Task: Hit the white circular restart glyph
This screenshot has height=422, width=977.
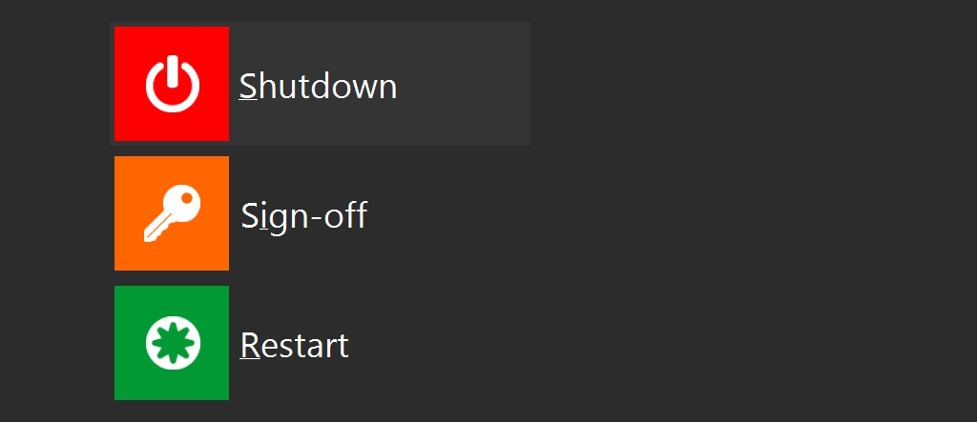Action: [174, 343]
